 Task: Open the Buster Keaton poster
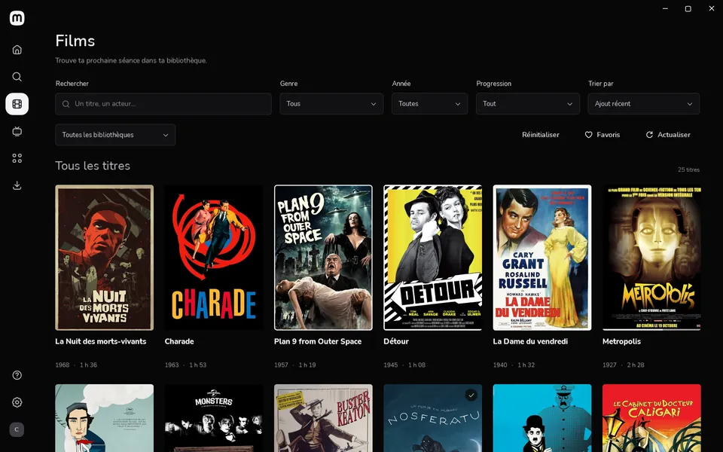[x=323, y=418]
